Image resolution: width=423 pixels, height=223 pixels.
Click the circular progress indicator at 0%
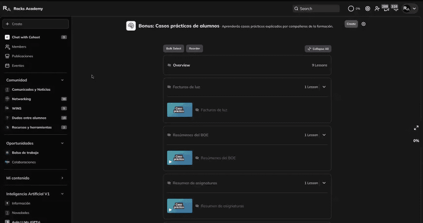point(351,9)
